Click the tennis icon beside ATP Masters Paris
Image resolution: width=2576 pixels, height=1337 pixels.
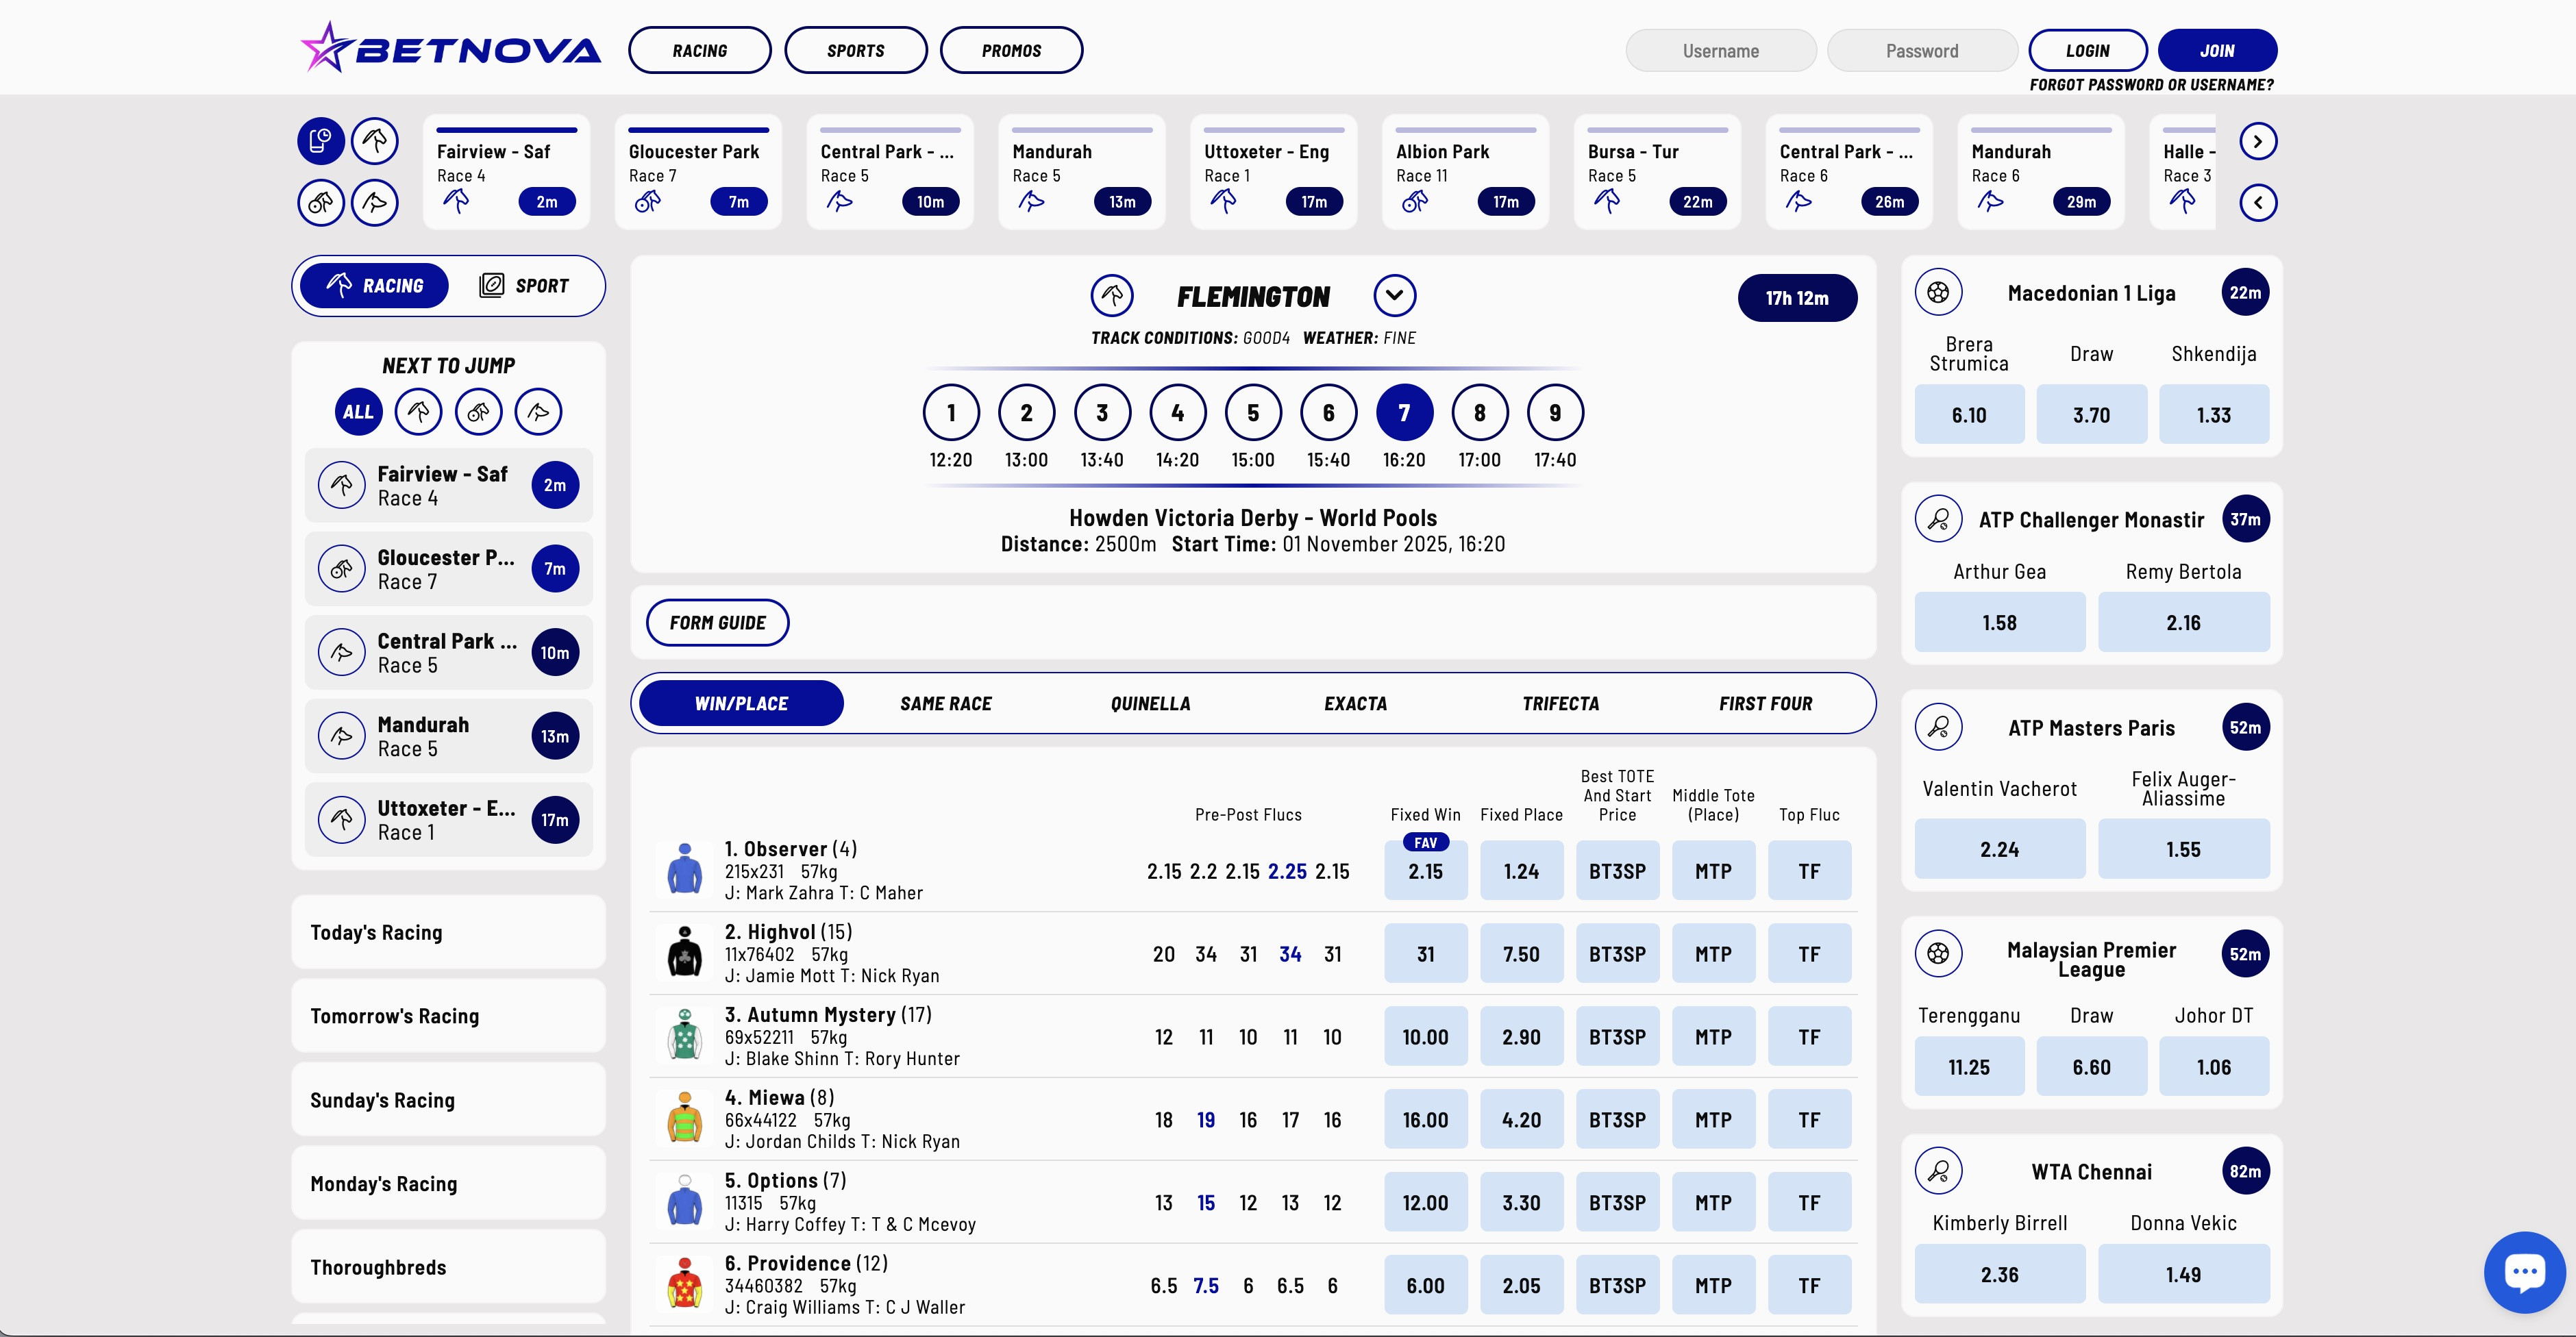point(1938,727)
